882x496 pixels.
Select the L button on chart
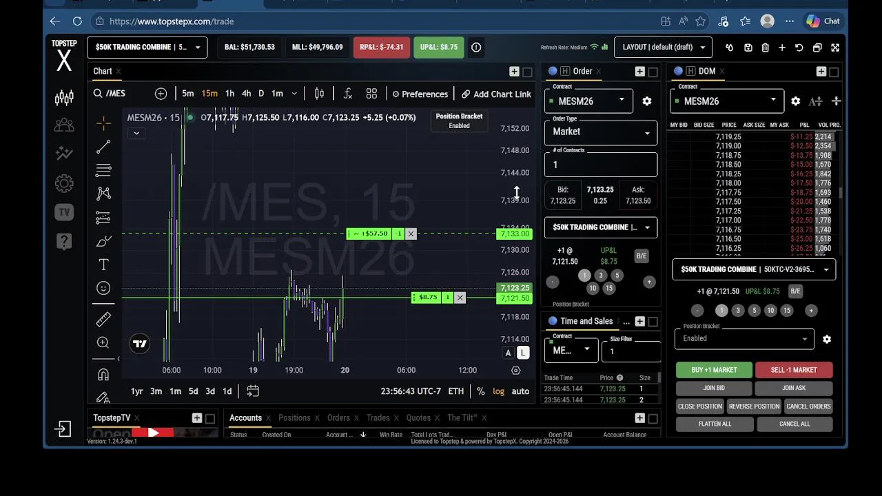point(522,353)
